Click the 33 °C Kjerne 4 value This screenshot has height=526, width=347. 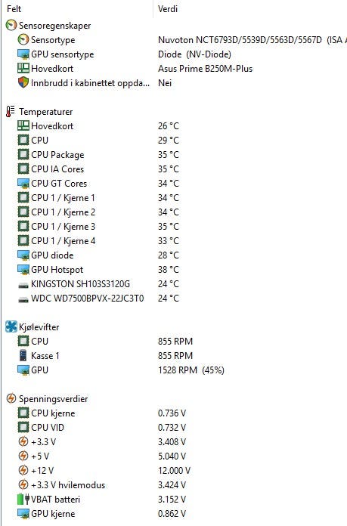coord(169,241)
